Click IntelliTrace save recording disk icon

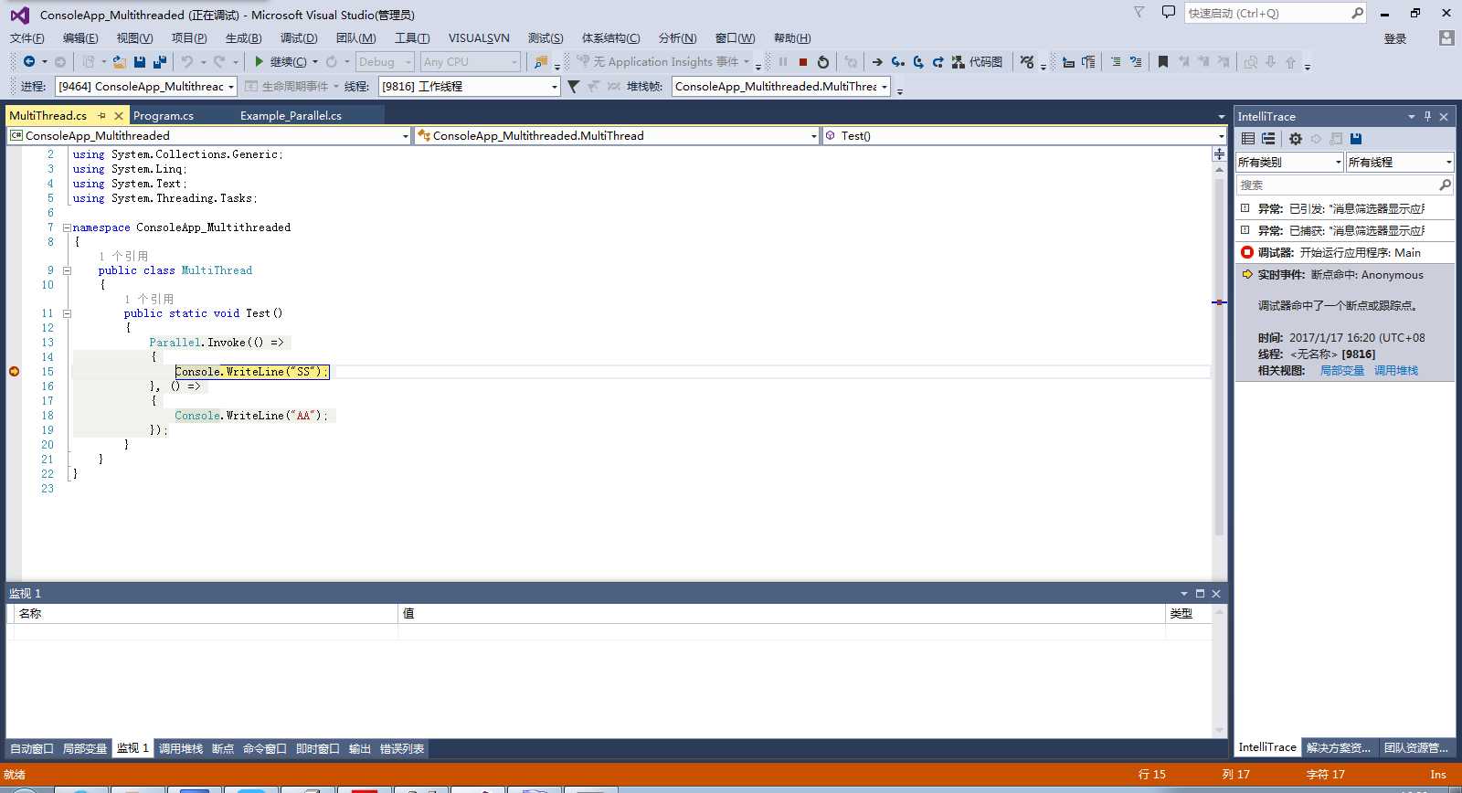(1356, 139)
